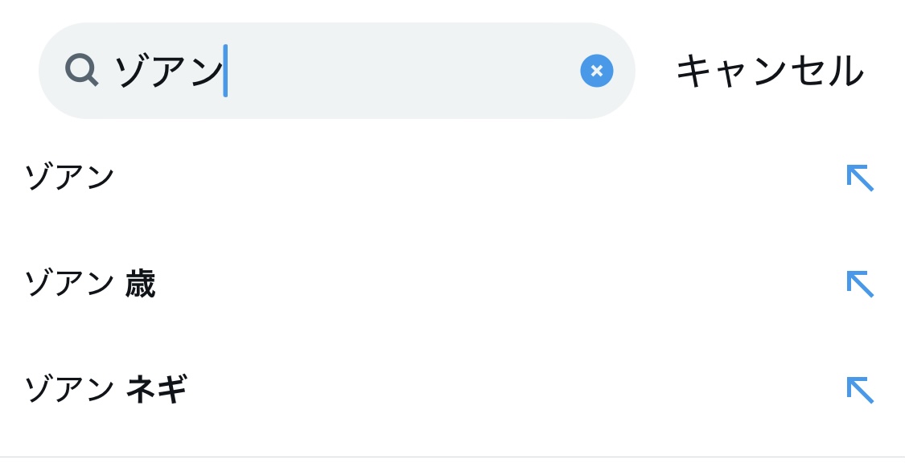Dismiss search by clicking the cancel text
The height and width of the screenshot is (463, 905).
pyautogui.click(x=769, y=71)
